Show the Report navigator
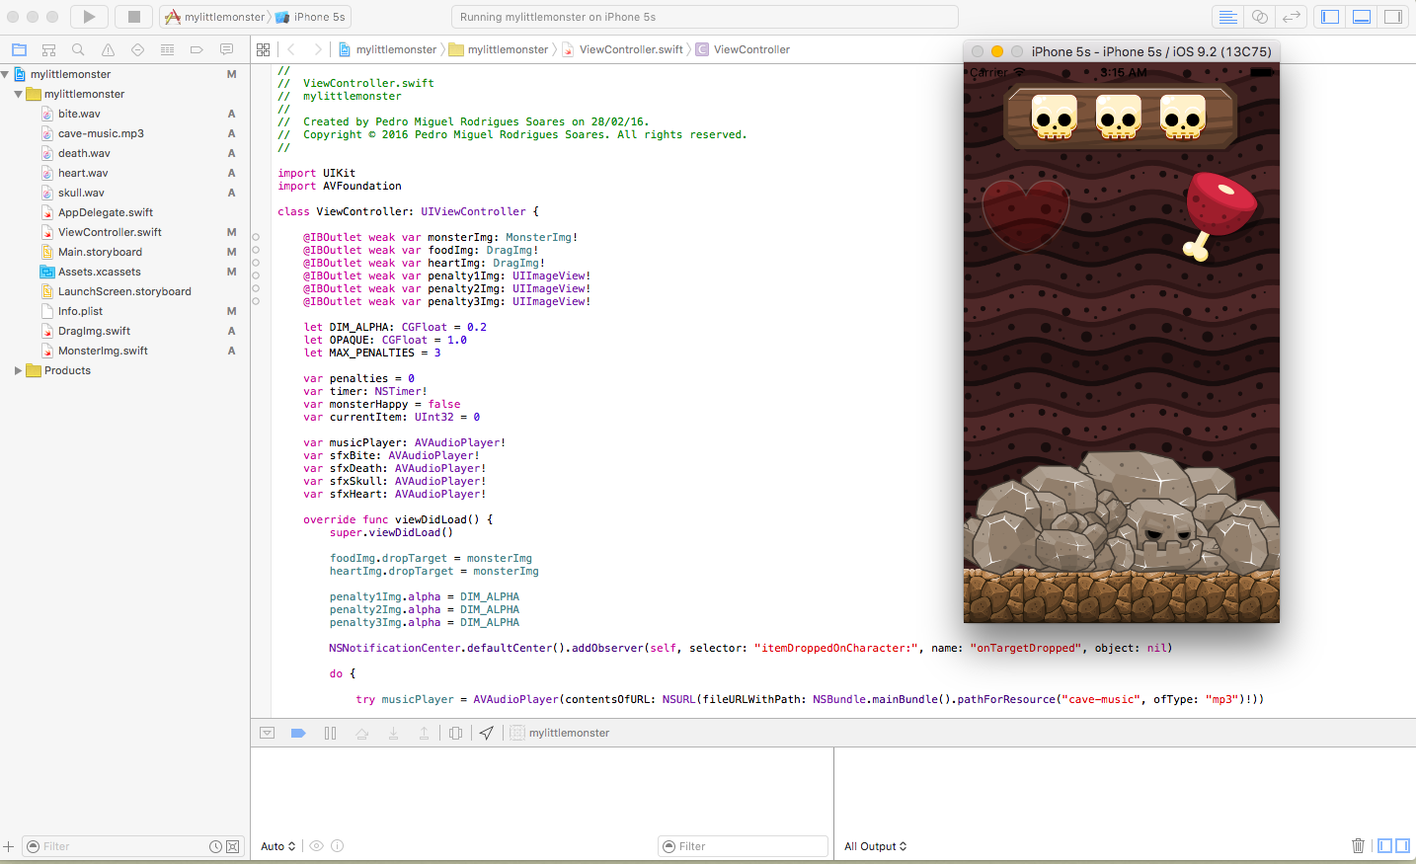Viewport: 1416px width, 864px height. (x=226, y=49)
